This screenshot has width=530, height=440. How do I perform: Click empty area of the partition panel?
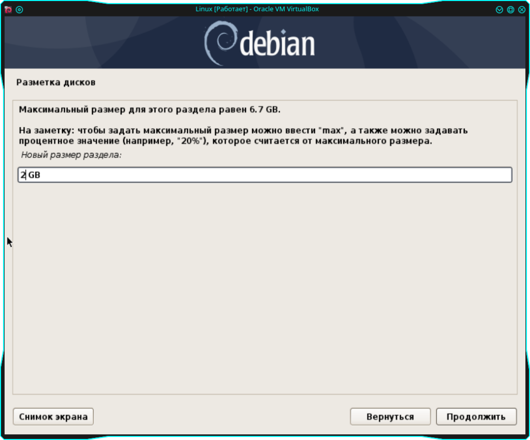265,288
